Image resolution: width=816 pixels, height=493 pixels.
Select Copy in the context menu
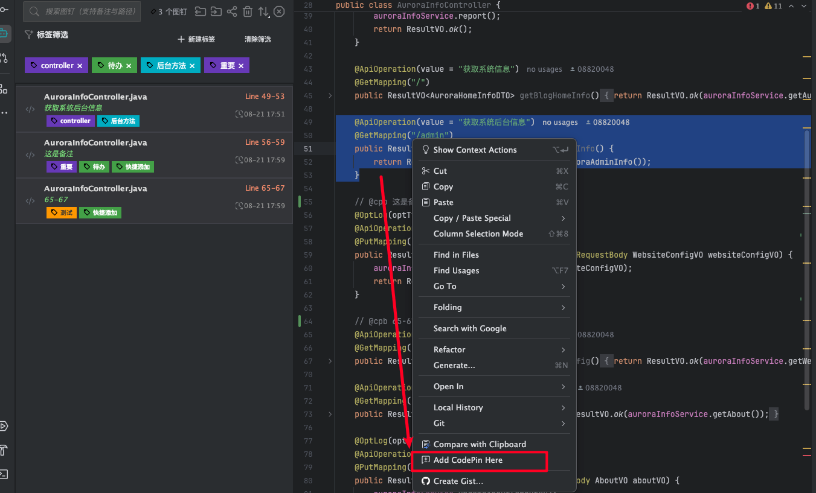coord(494,186)
